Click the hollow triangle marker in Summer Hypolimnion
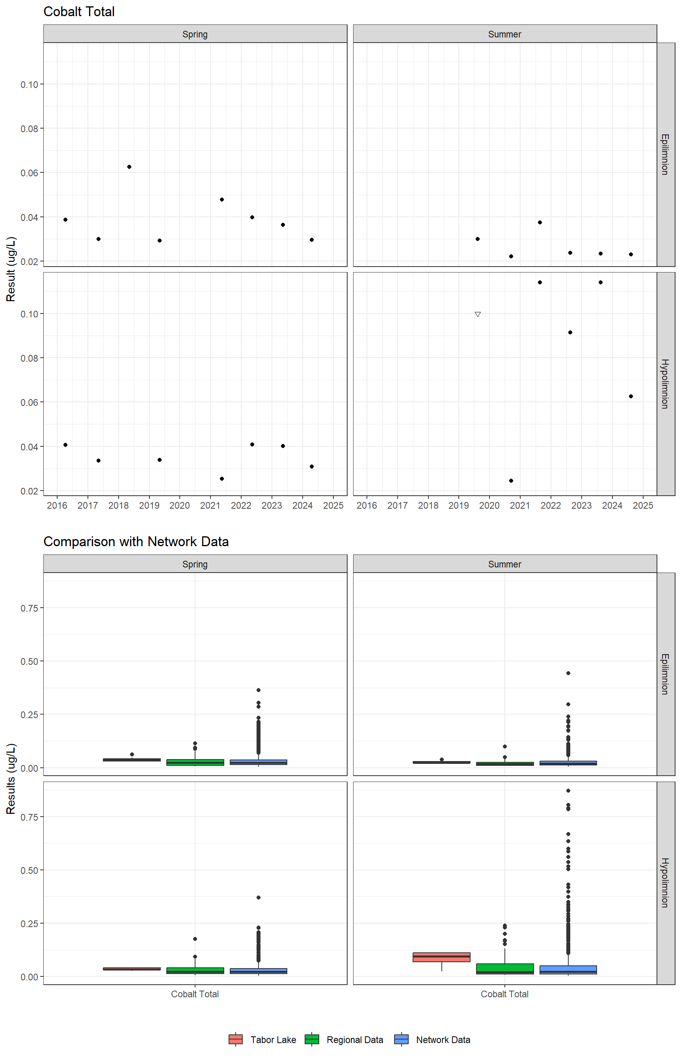681x1060 pixels. 478,314
